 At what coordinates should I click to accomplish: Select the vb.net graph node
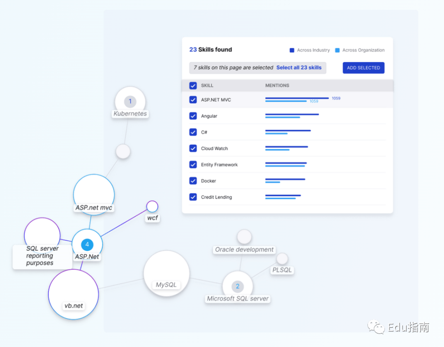[x=73, y=294]
